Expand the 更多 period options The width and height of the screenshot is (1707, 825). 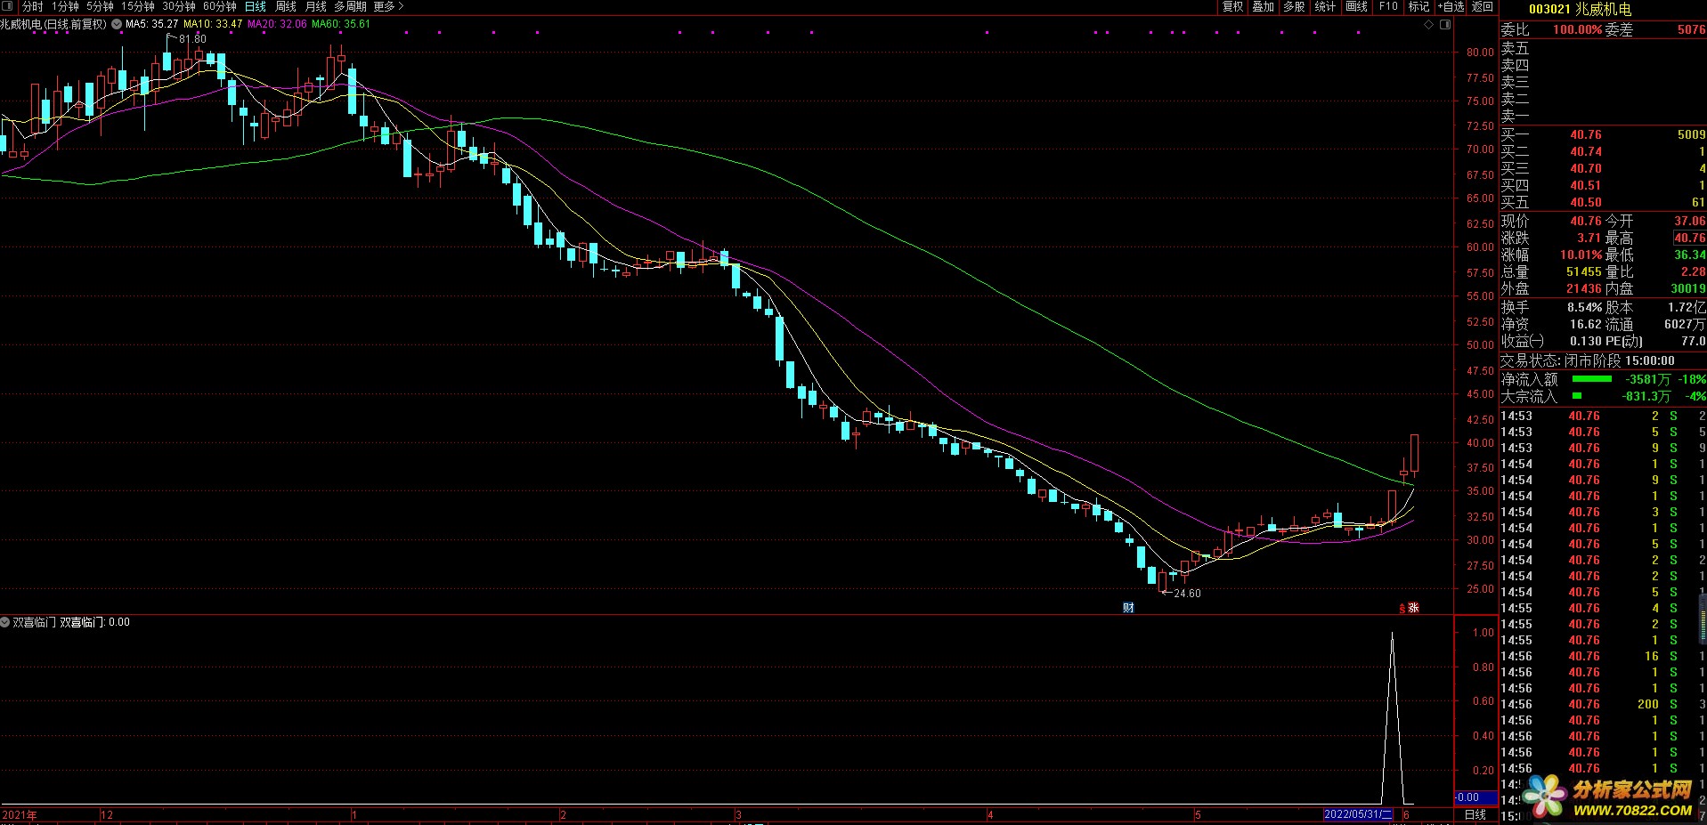point(388,6)
